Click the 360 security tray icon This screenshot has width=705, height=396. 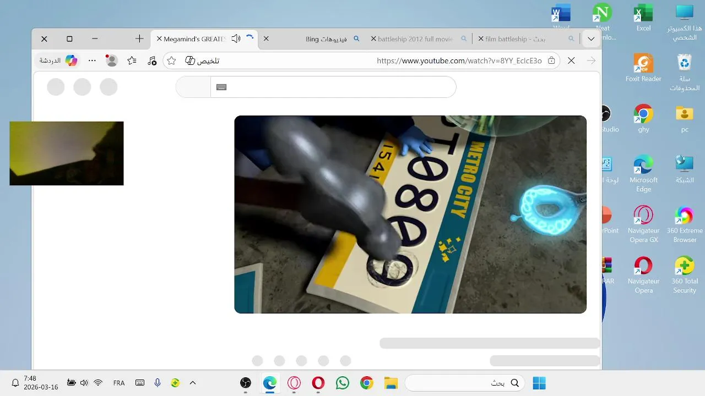point(175,383)
